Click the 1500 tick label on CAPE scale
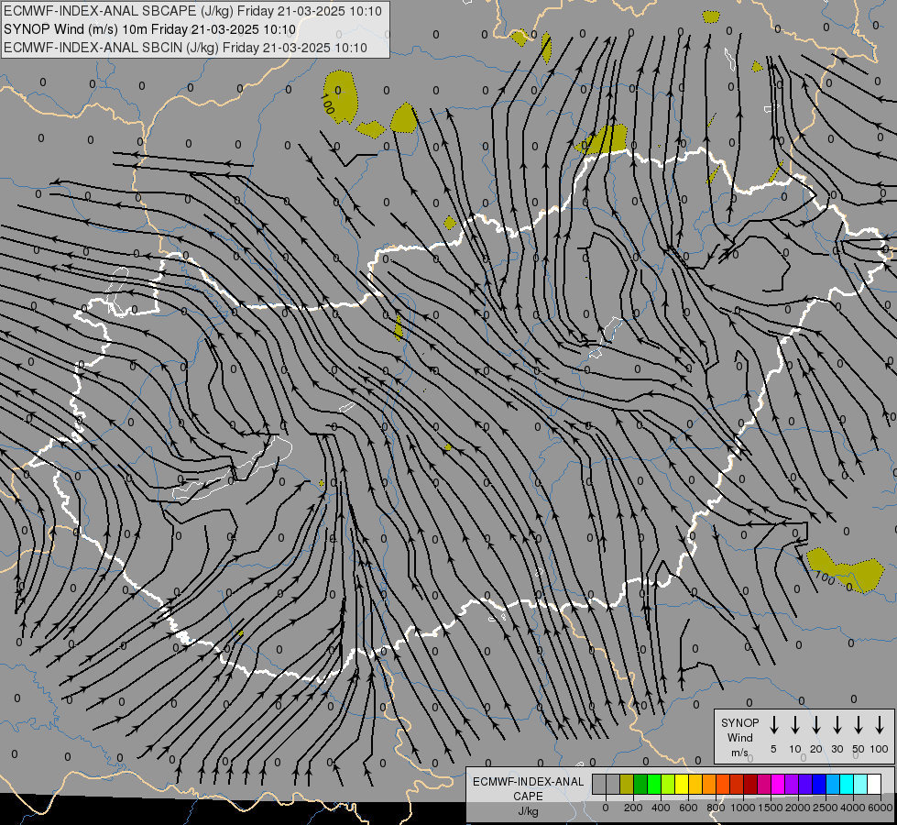The image size is (897, 825). 770,808
